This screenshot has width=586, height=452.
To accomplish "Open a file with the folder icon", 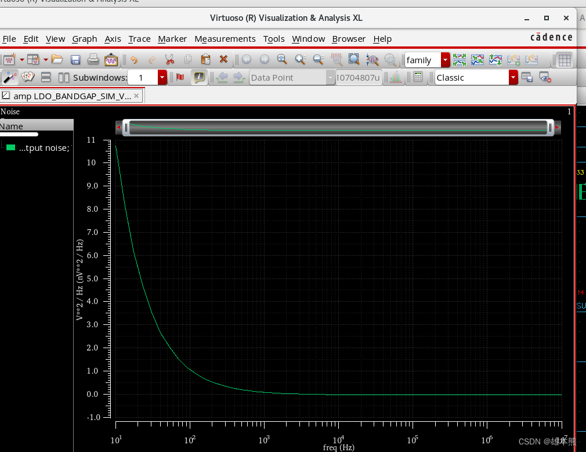I will pyautogui.click(x=57, y=59).
